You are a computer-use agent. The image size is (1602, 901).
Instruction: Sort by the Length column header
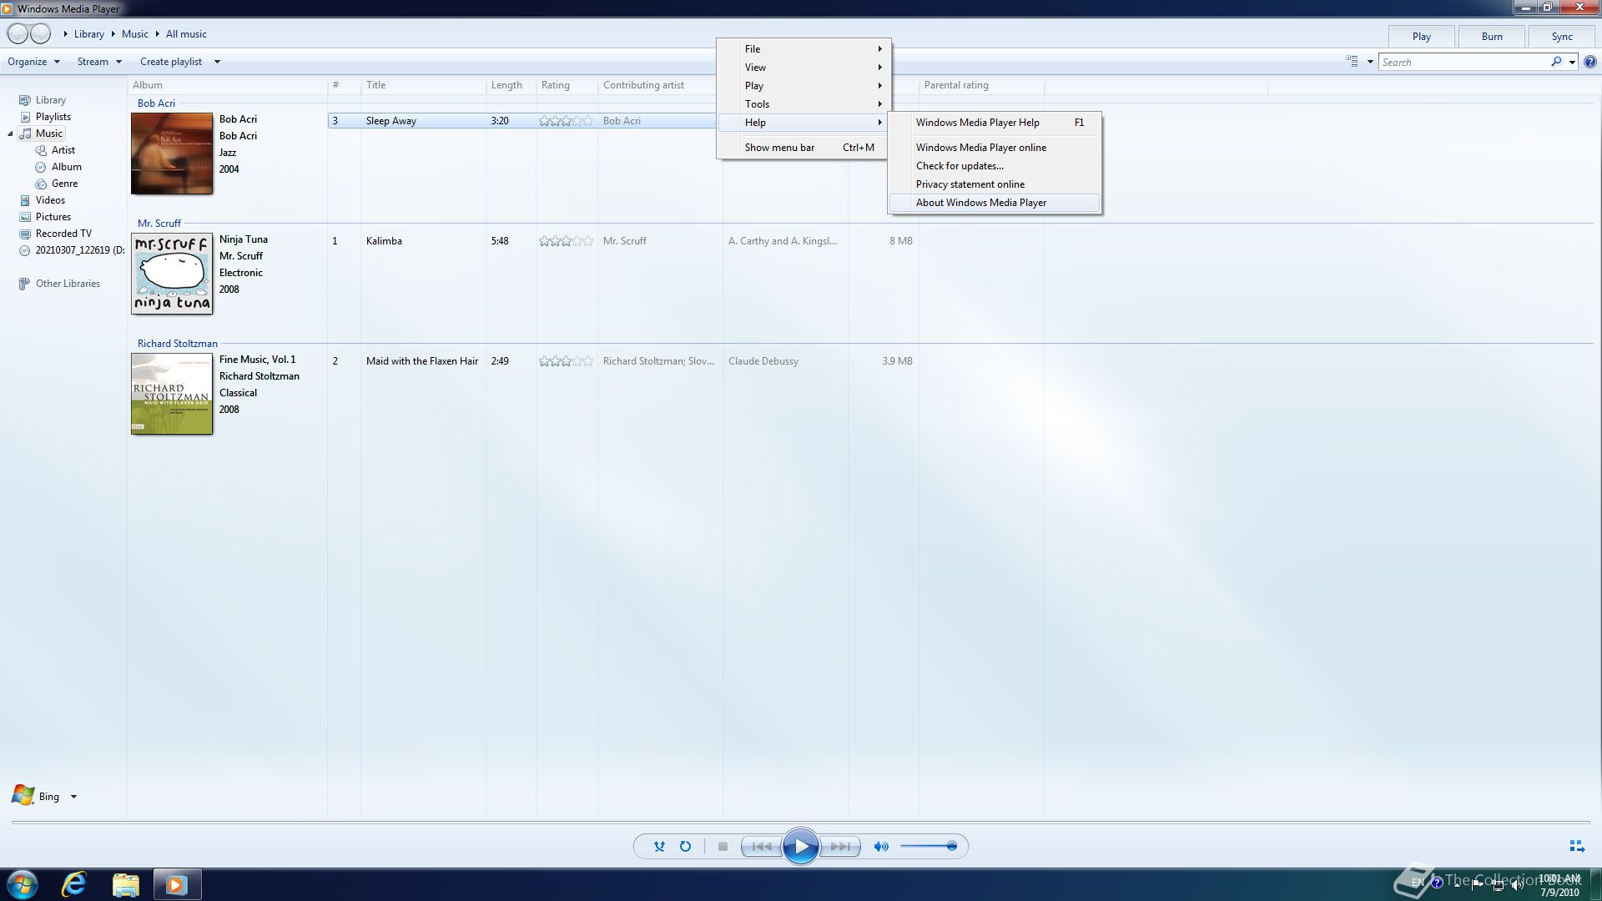point(511,85)
